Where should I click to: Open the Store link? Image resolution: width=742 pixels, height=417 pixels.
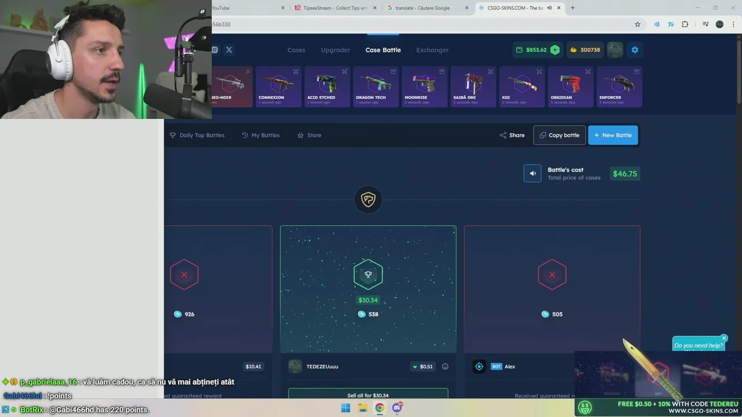310,135
